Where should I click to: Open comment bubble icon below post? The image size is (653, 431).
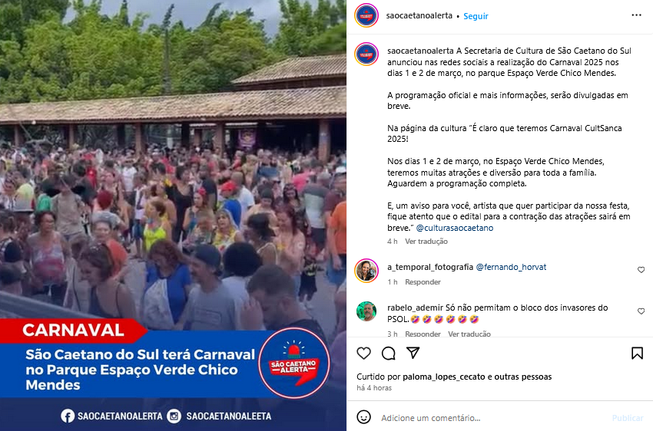point(388,354)
